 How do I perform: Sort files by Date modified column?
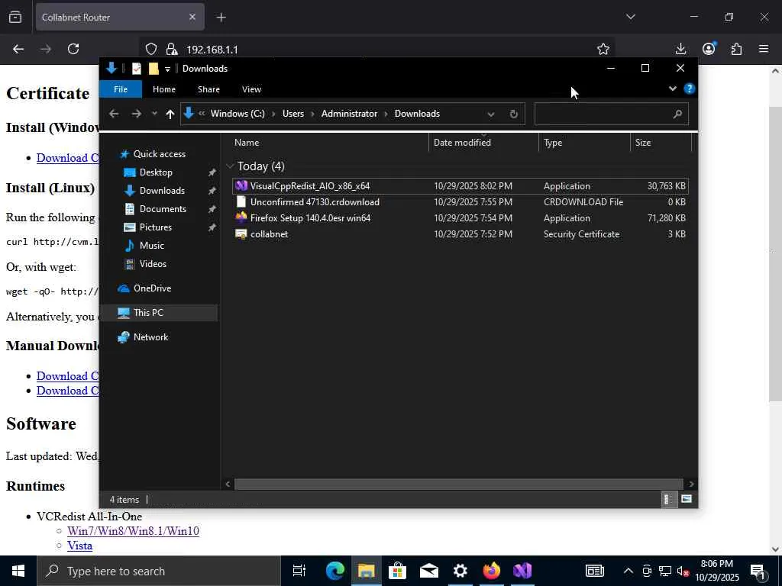(x=483, y=143)
